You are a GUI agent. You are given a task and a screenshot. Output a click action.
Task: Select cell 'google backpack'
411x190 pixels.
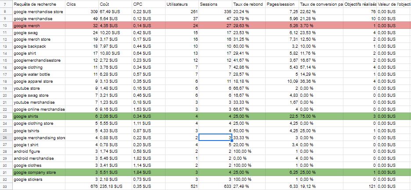(39, 46)
